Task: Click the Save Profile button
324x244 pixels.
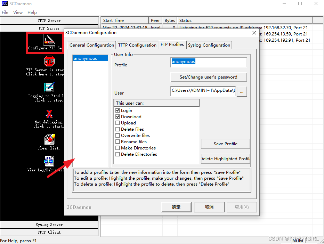Action: (x=225, y=144)
